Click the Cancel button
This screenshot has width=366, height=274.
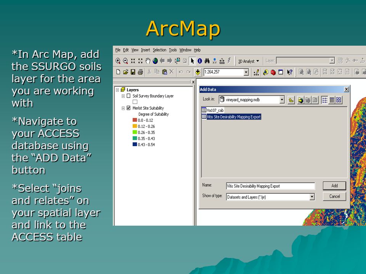[x=334, y=196]
